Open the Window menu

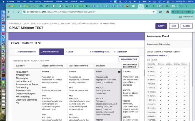click(74, 2)
